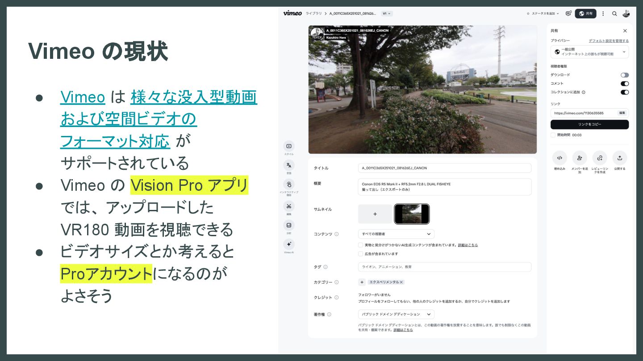Click the リンクをコピー button
This screenshot has width=643, height=361.
pyautogui.click(x=589, y=124)
